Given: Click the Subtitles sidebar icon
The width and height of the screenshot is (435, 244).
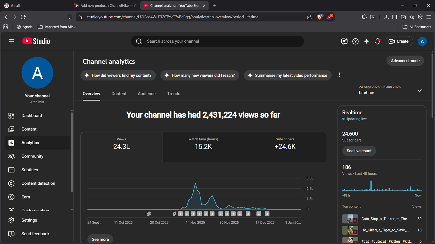Looking at the screenshot, I should (11, 170).
